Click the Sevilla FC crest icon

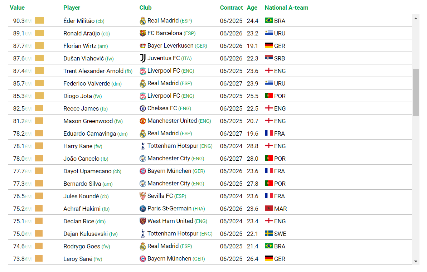pos(143,196)
